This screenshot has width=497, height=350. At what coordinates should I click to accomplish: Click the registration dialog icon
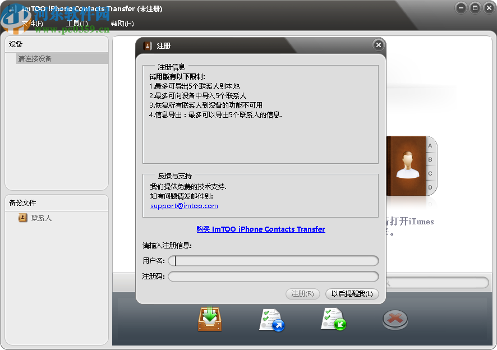(x=147, y=45)
